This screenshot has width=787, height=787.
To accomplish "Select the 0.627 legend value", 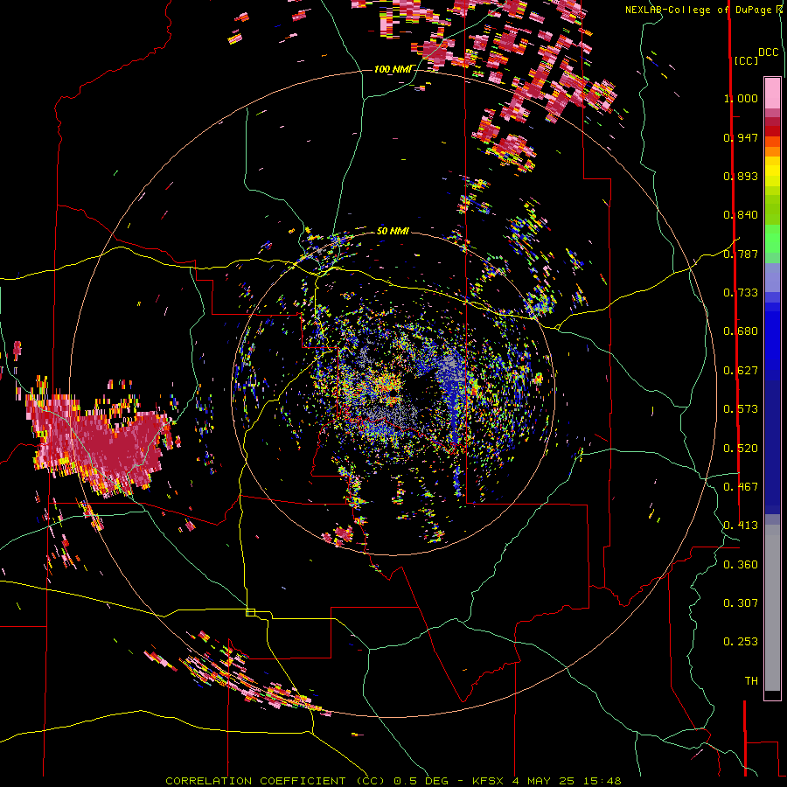I will (x=741, y=371).
